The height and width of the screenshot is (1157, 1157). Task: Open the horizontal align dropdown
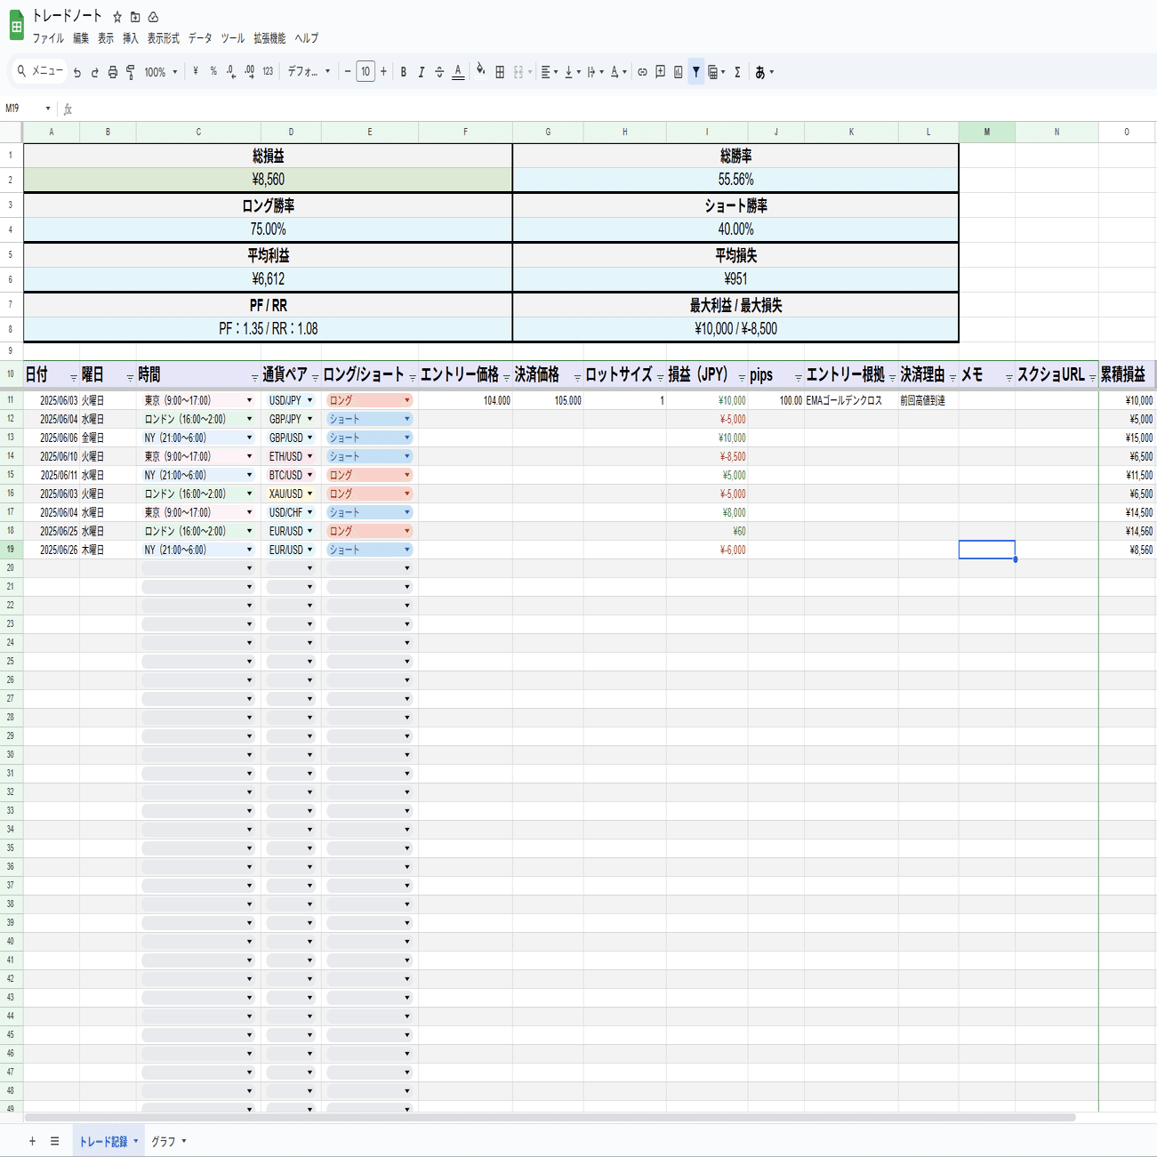point(550,72)
